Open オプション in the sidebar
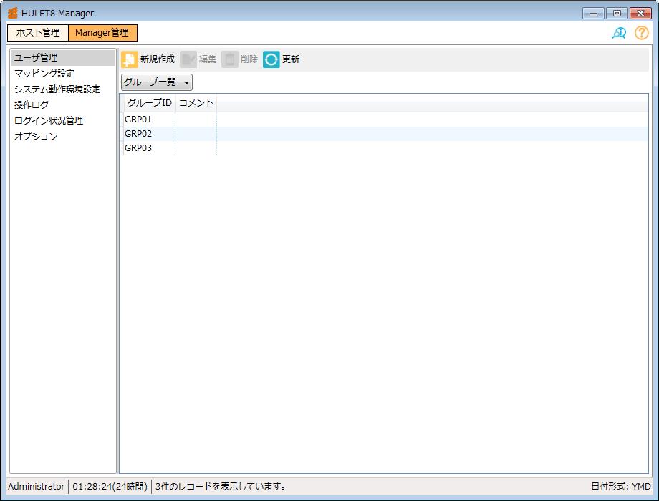Image resolution: width=659 pixels, height=501 pixels. [36, 137]
